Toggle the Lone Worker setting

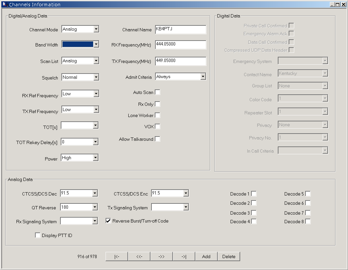158,115
